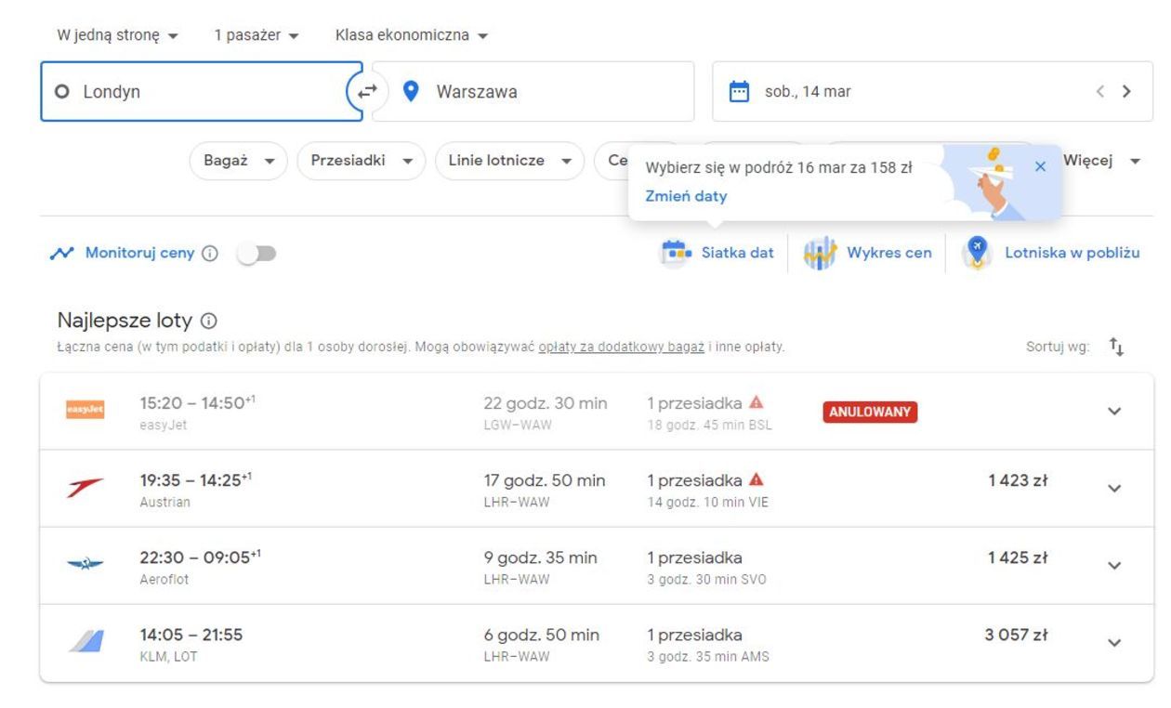Open the Bagaż filter chip
Screen dimensions: 1171x708
coord(239,161)
